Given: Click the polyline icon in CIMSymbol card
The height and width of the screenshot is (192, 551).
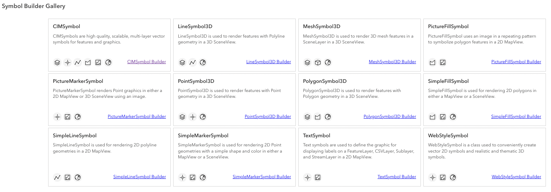Looking at the screenshot, I should (78, 62).
